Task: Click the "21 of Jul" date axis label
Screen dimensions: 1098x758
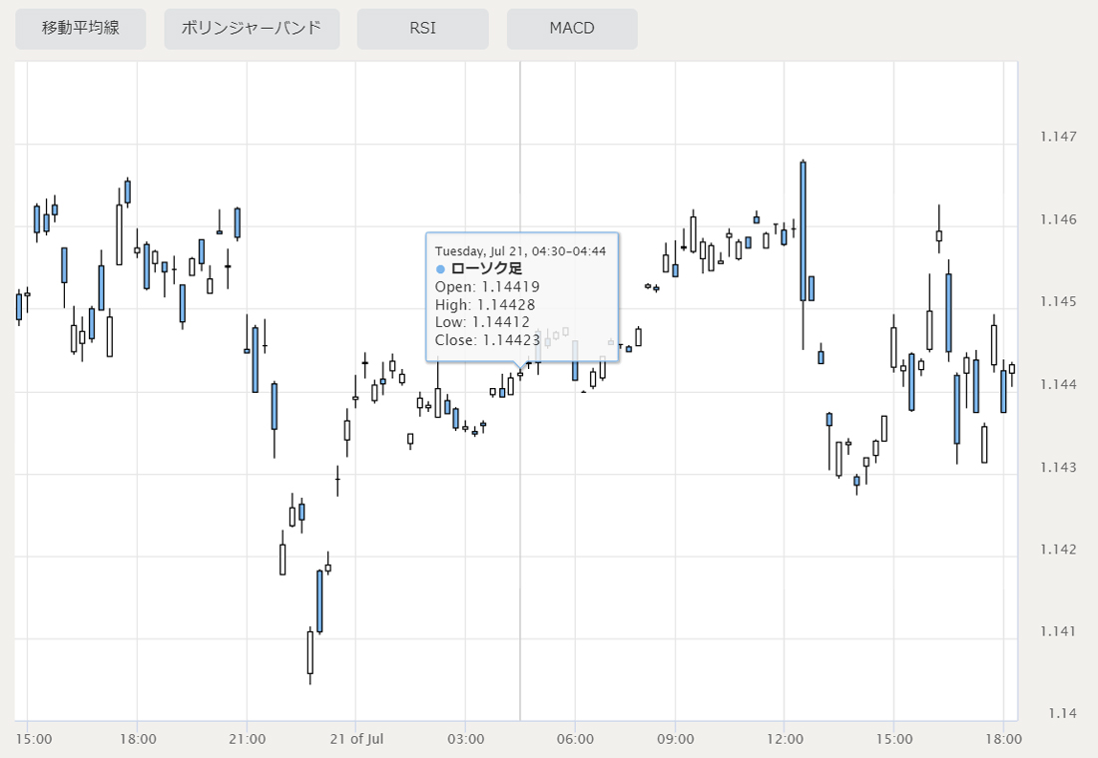Action: point(356,739)
